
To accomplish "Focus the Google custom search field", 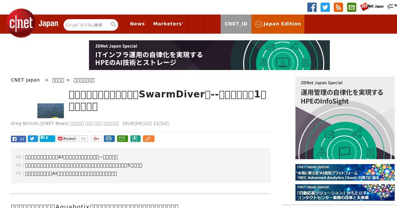I will [x=87, y=25].
